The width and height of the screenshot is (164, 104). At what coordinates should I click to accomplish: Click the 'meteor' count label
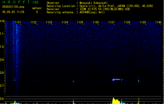click(37, 8)
